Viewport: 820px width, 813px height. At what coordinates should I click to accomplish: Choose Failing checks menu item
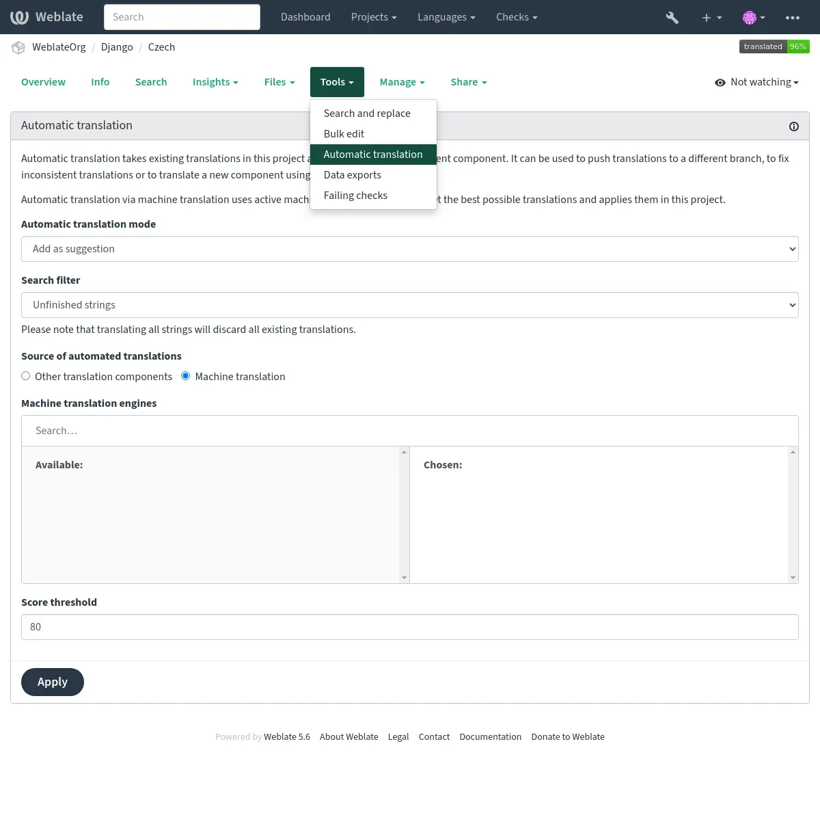pos(373,196)
